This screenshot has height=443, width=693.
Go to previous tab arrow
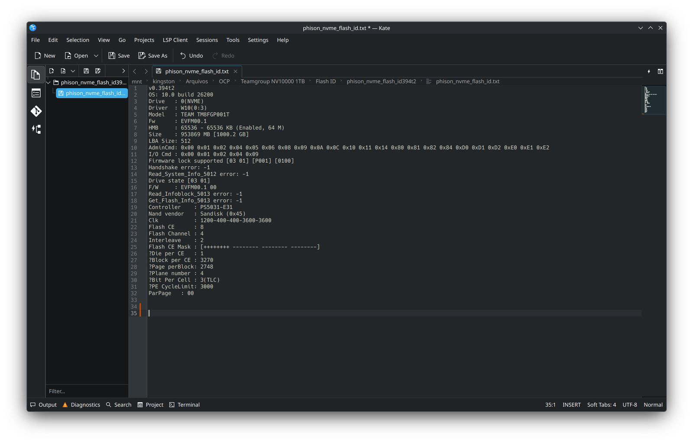pos(135,71)
